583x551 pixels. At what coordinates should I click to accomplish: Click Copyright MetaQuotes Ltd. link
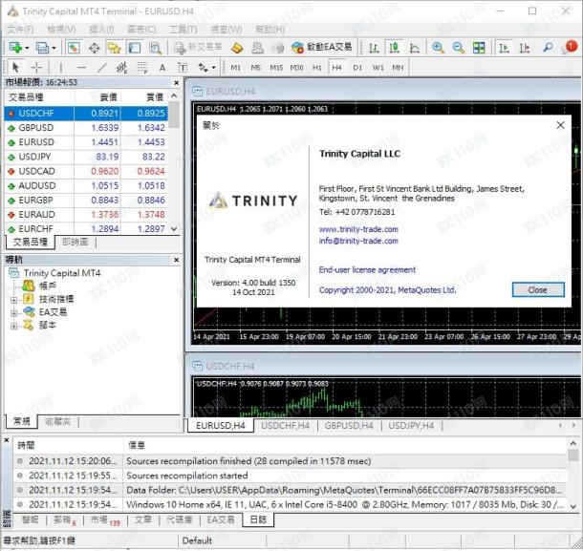[387, 290]
